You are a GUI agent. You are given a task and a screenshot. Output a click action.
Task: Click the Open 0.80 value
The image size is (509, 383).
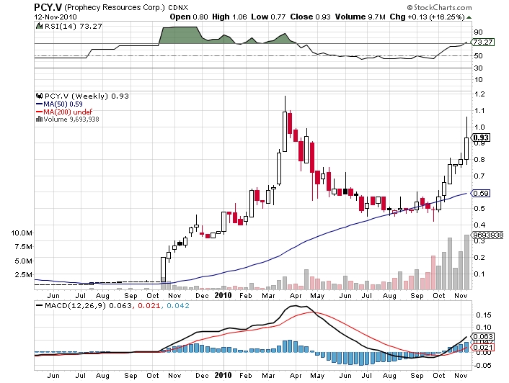189,17
